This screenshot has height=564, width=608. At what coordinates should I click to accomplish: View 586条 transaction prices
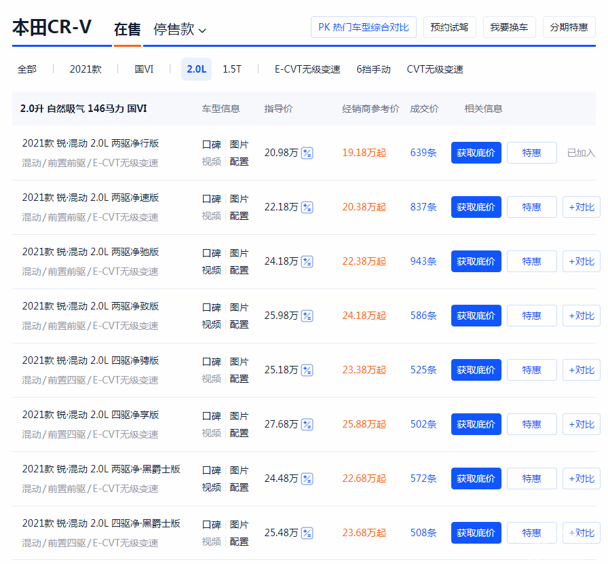[x=423, y=316]
